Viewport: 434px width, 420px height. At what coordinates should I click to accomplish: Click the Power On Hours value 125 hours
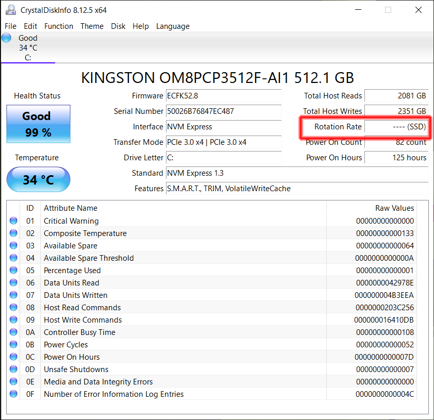(396, 158)
